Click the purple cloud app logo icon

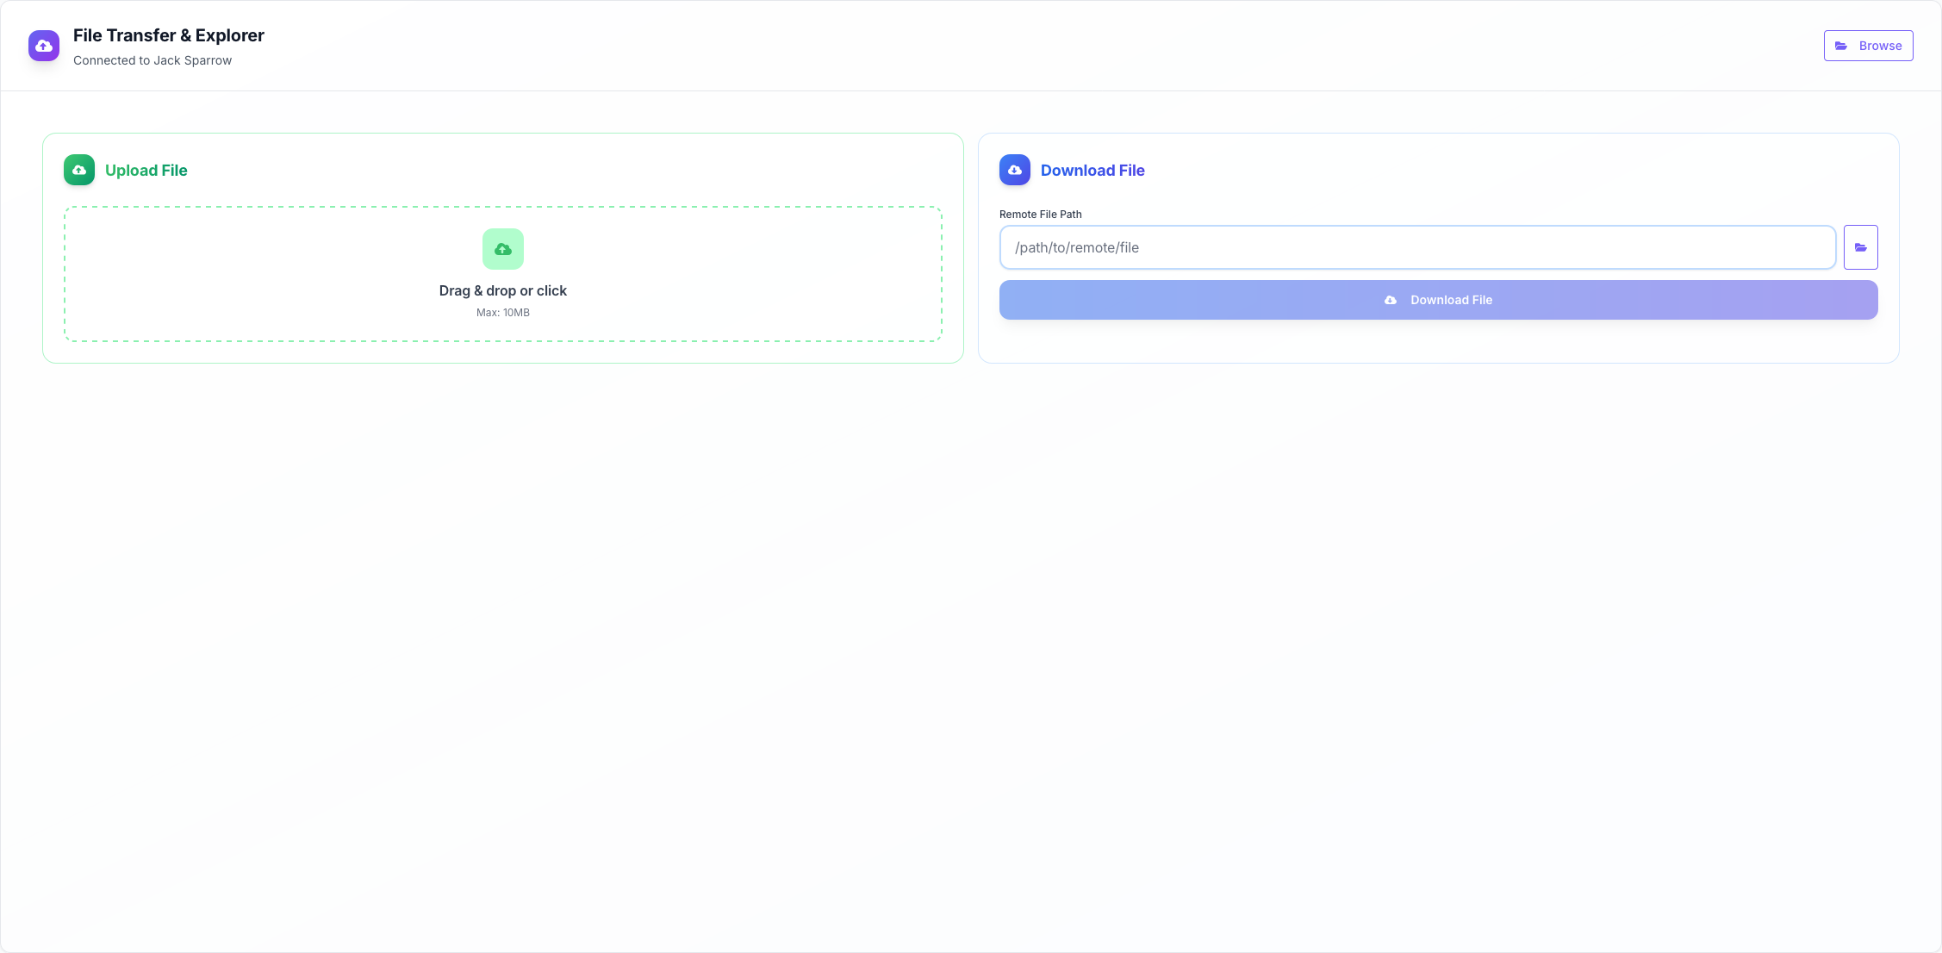click(44, 46)
